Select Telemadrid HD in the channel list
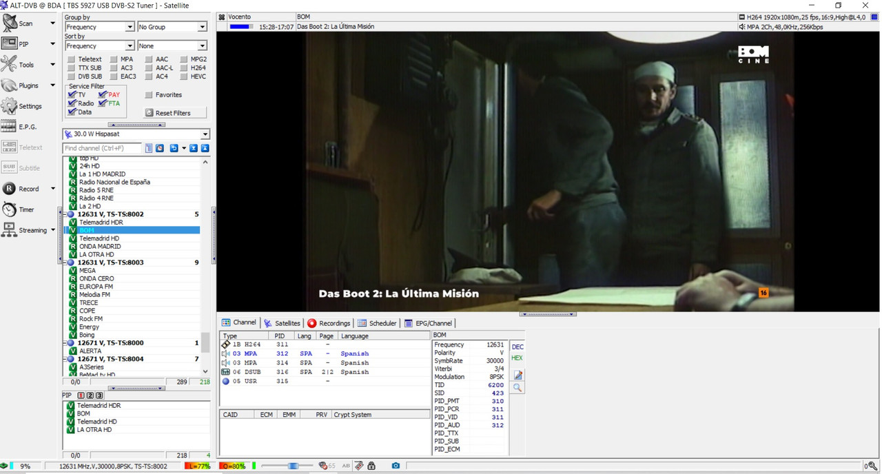882x474 pixels. click(99, 238)
